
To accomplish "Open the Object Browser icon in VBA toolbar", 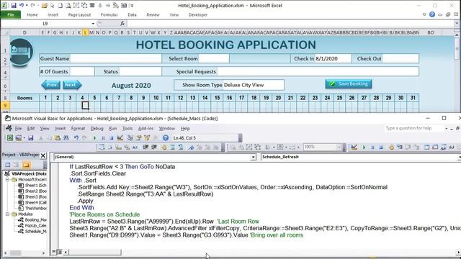I will tap(147, 137).
